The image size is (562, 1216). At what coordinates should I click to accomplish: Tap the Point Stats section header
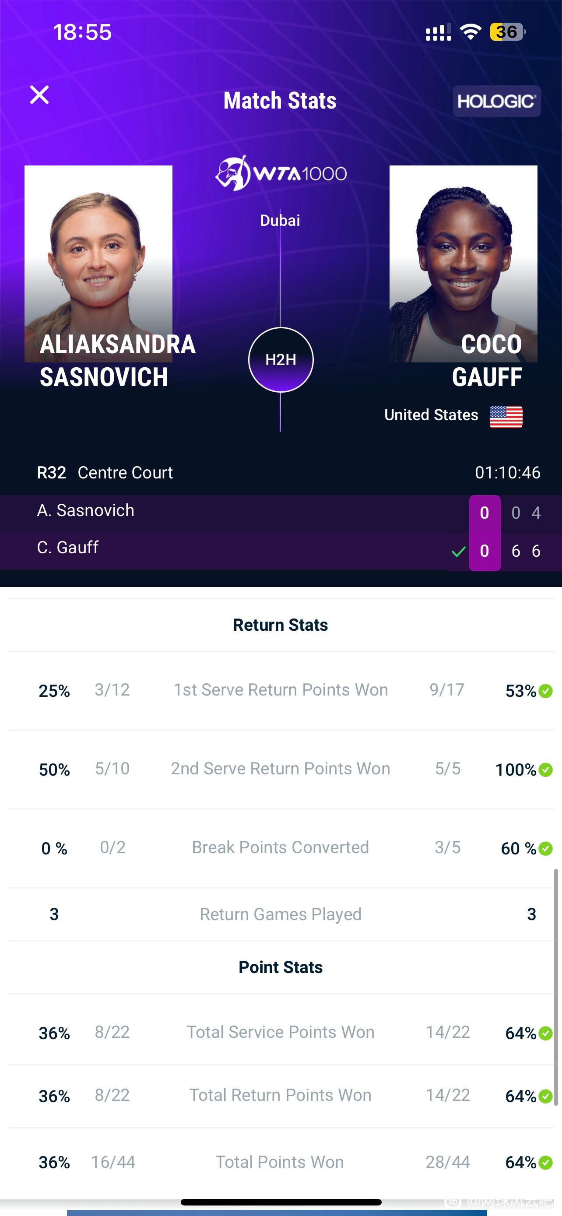[281, 967]
